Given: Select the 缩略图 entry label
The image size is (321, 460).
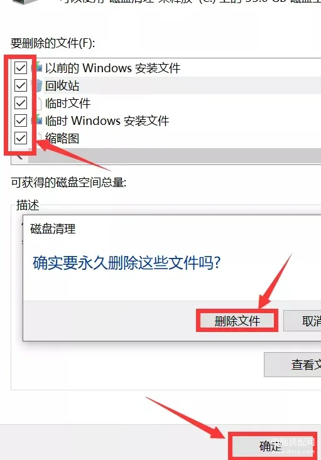Looking at the screenshot, I should pyautogui.click(x=62, y=138).
